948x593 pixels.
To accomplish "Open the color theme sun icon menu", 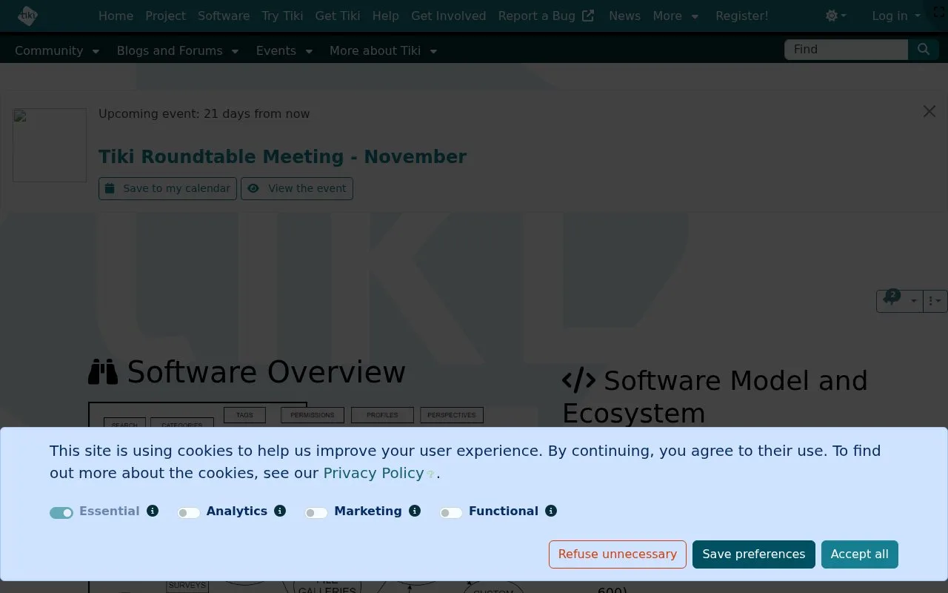I will [835, 16].
